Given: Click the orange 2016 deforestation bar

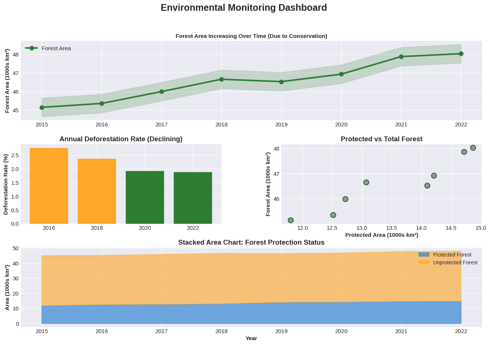Looking at the screenshot, I should (49, 186).
